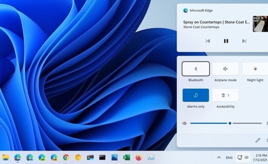Click the Microsoft Edge logo in the media card
268x164 pixels.
tap(186, 10)
